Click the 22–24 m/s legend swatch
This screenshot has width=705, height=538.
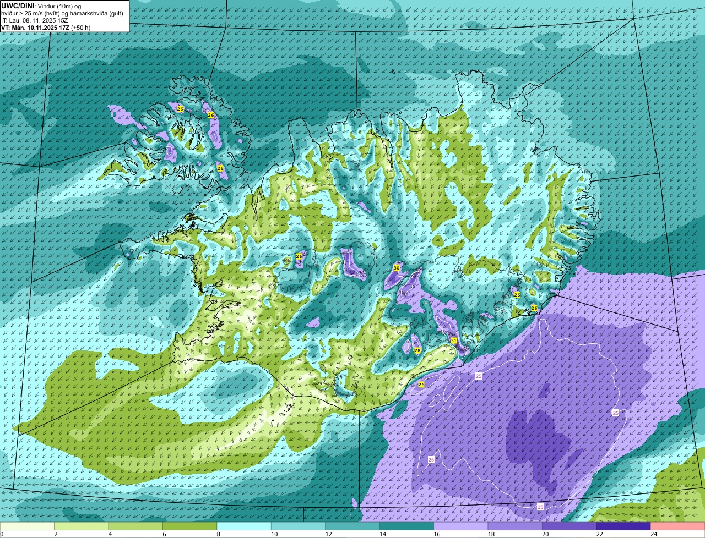click(623, 526)
